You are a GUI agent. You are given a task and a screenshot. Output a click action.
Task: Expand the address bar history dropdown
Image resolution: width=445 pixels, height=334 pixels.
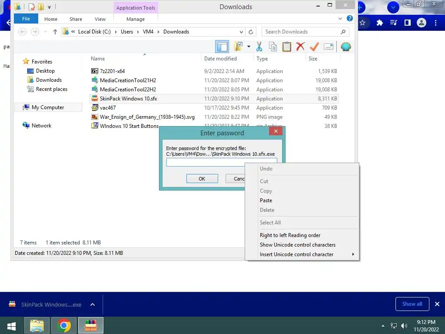click(241, 32)
